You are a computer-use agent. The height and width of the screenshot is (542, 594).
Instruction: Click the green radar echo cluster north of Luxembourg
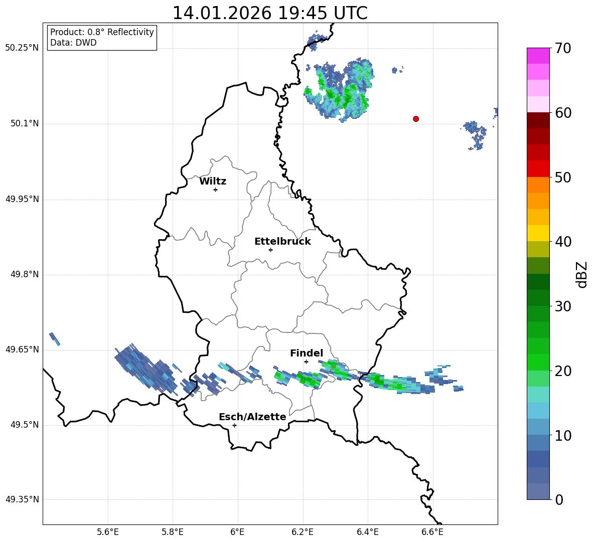pyautogui.click(x=340, y=90)
